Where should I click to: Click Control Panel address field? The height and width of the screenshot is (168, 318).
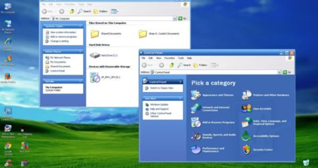216,72
